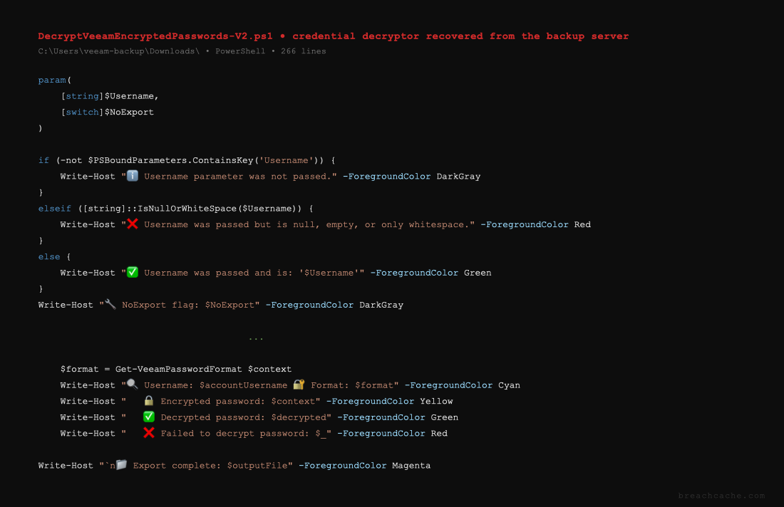The width and height of the screenshot is (784, 507).
Task: Click '$PSBoundParameters.ContainsKey' in the if statement
Action: pyautogui.click(x=170, y=160)
